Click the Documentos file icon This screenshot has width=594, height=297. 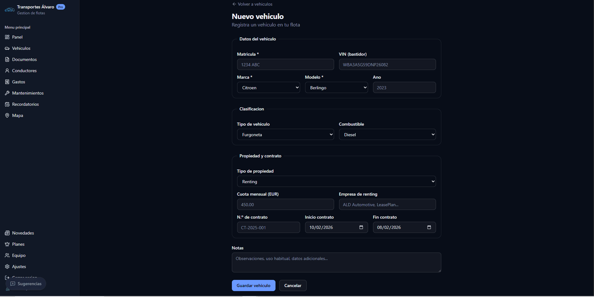click(7, 59)
